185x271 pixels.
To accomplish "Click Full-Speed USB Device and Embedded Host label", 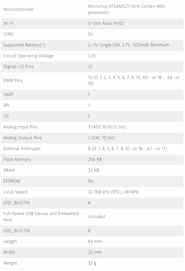I will point(41,217).
